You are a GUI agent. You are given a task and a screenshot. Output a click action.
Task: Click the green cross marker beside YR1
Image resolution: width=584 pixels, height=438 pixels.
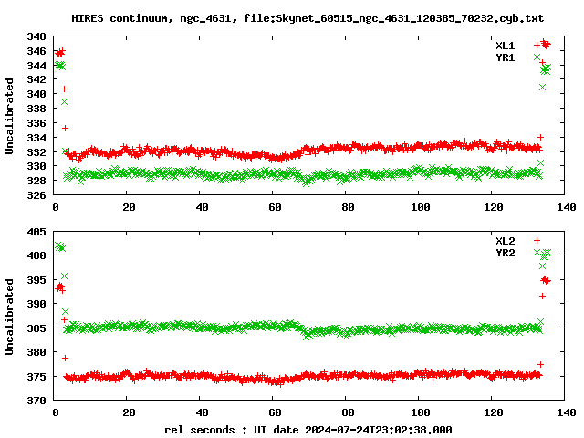click(x=537, y=57)
